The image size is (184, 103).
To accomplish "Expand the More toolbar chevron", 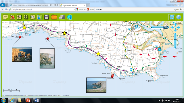I will pos(99,9).
